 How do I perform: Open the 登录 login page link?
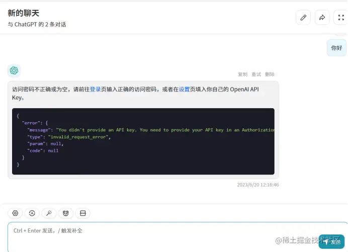[96, 89]
